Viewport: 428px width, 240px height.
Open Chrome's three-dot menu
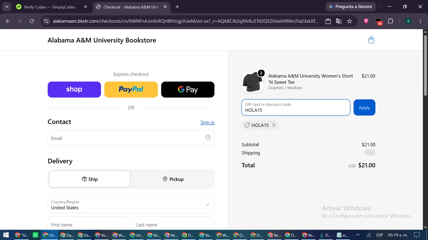pos(420,21)
